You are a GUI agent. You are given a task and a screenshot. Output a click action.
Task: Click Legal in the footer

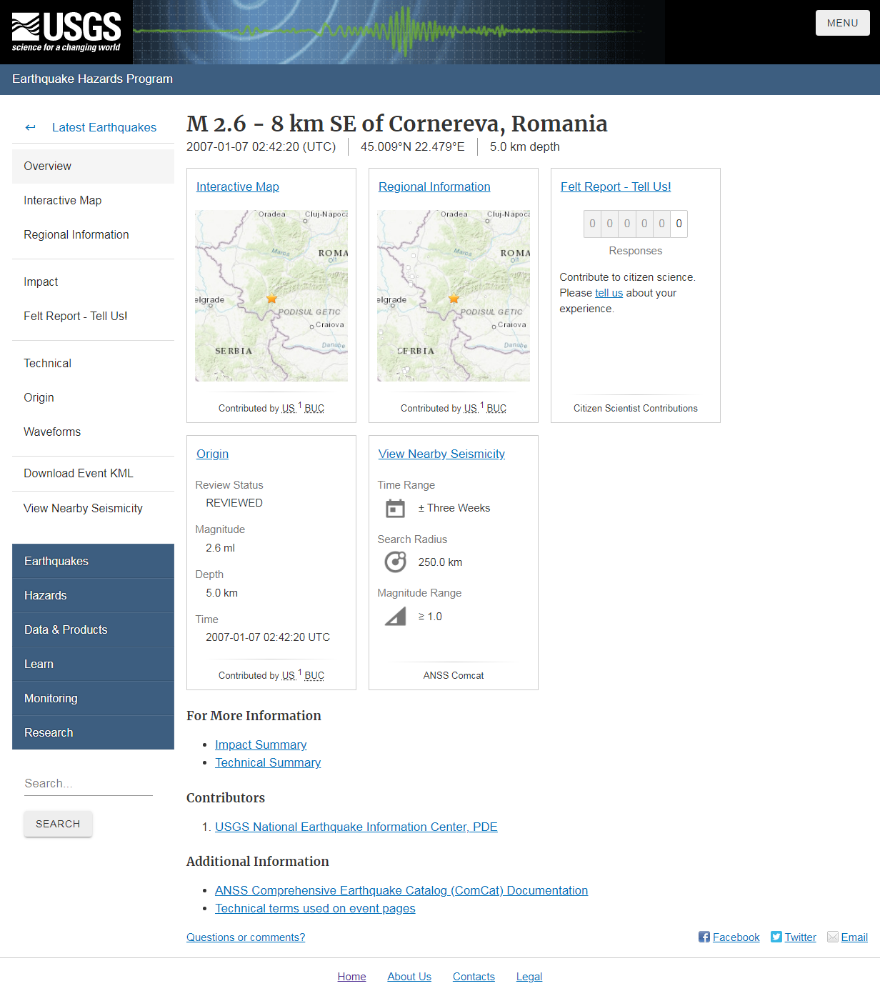coord(529,977)
